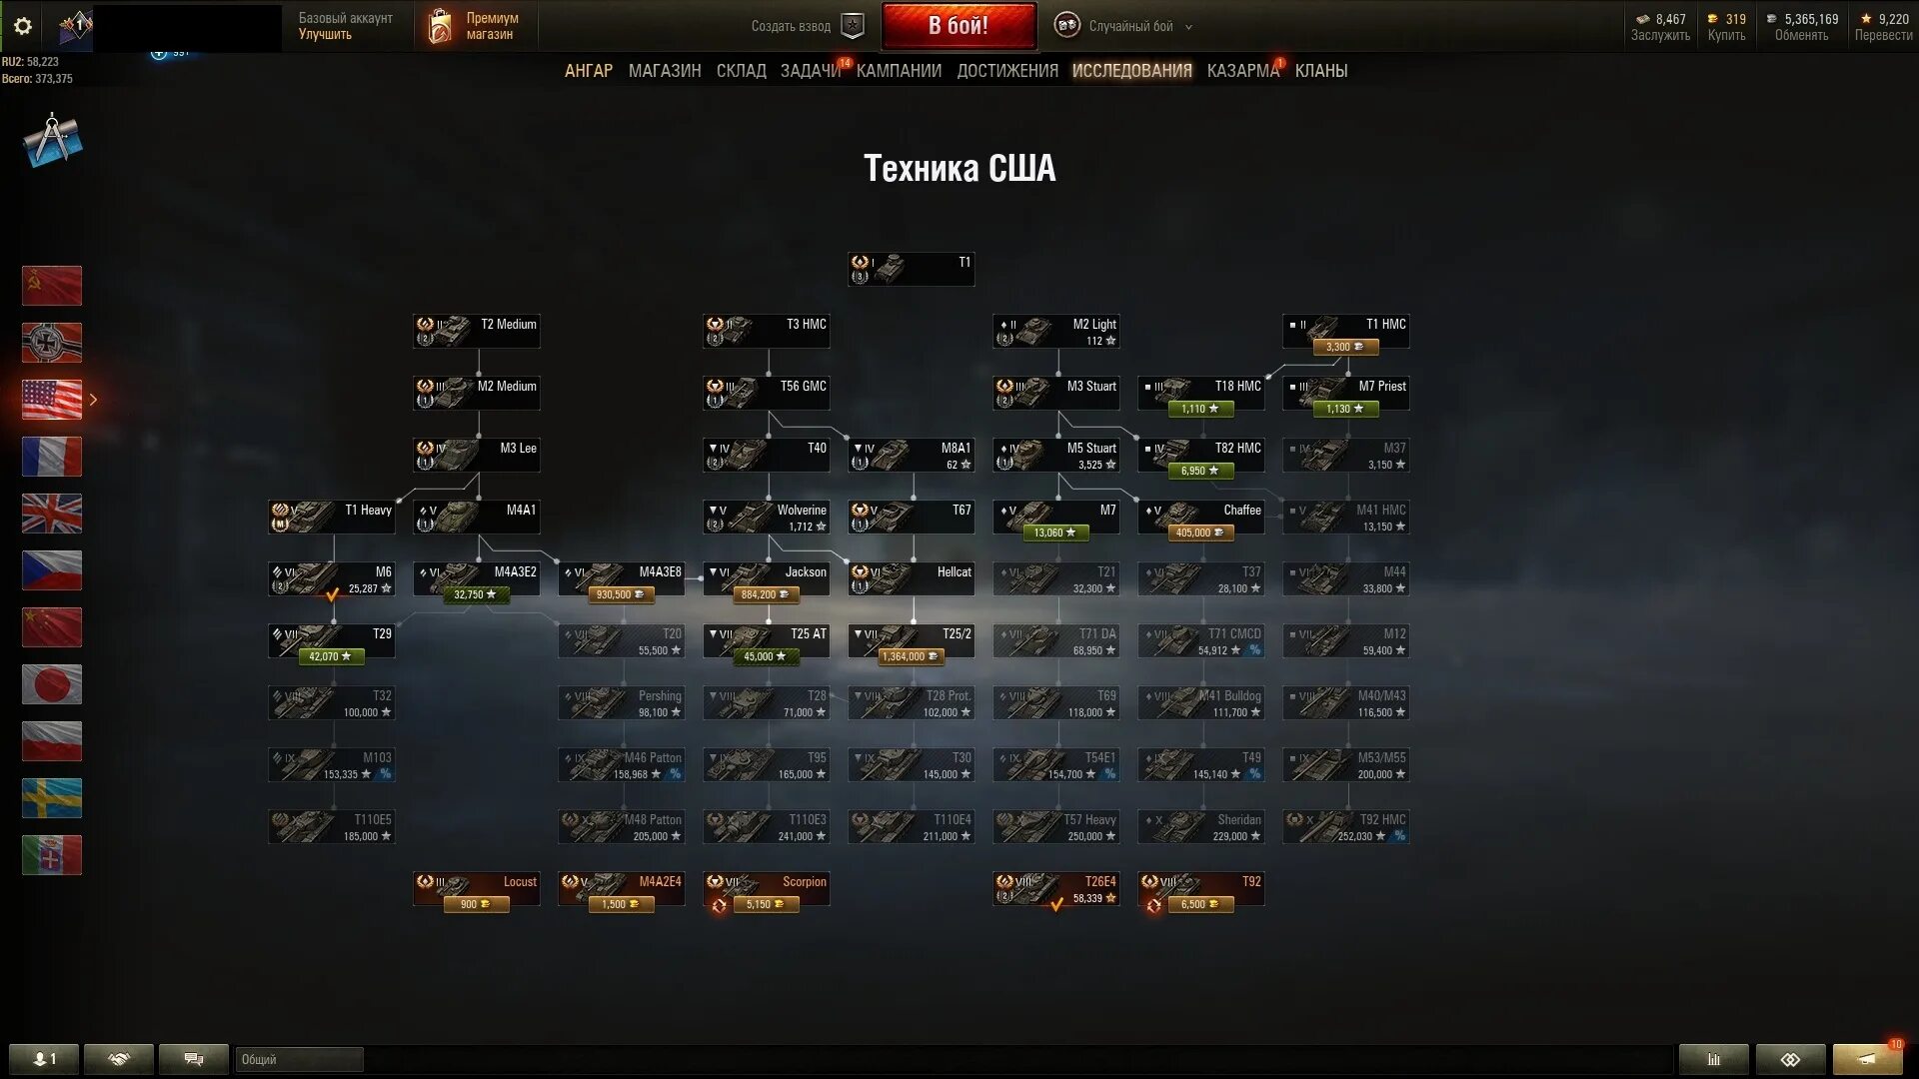Select the T29 tank node
This screenshot has width=1919, height=1079.
[x=332, y=641]
